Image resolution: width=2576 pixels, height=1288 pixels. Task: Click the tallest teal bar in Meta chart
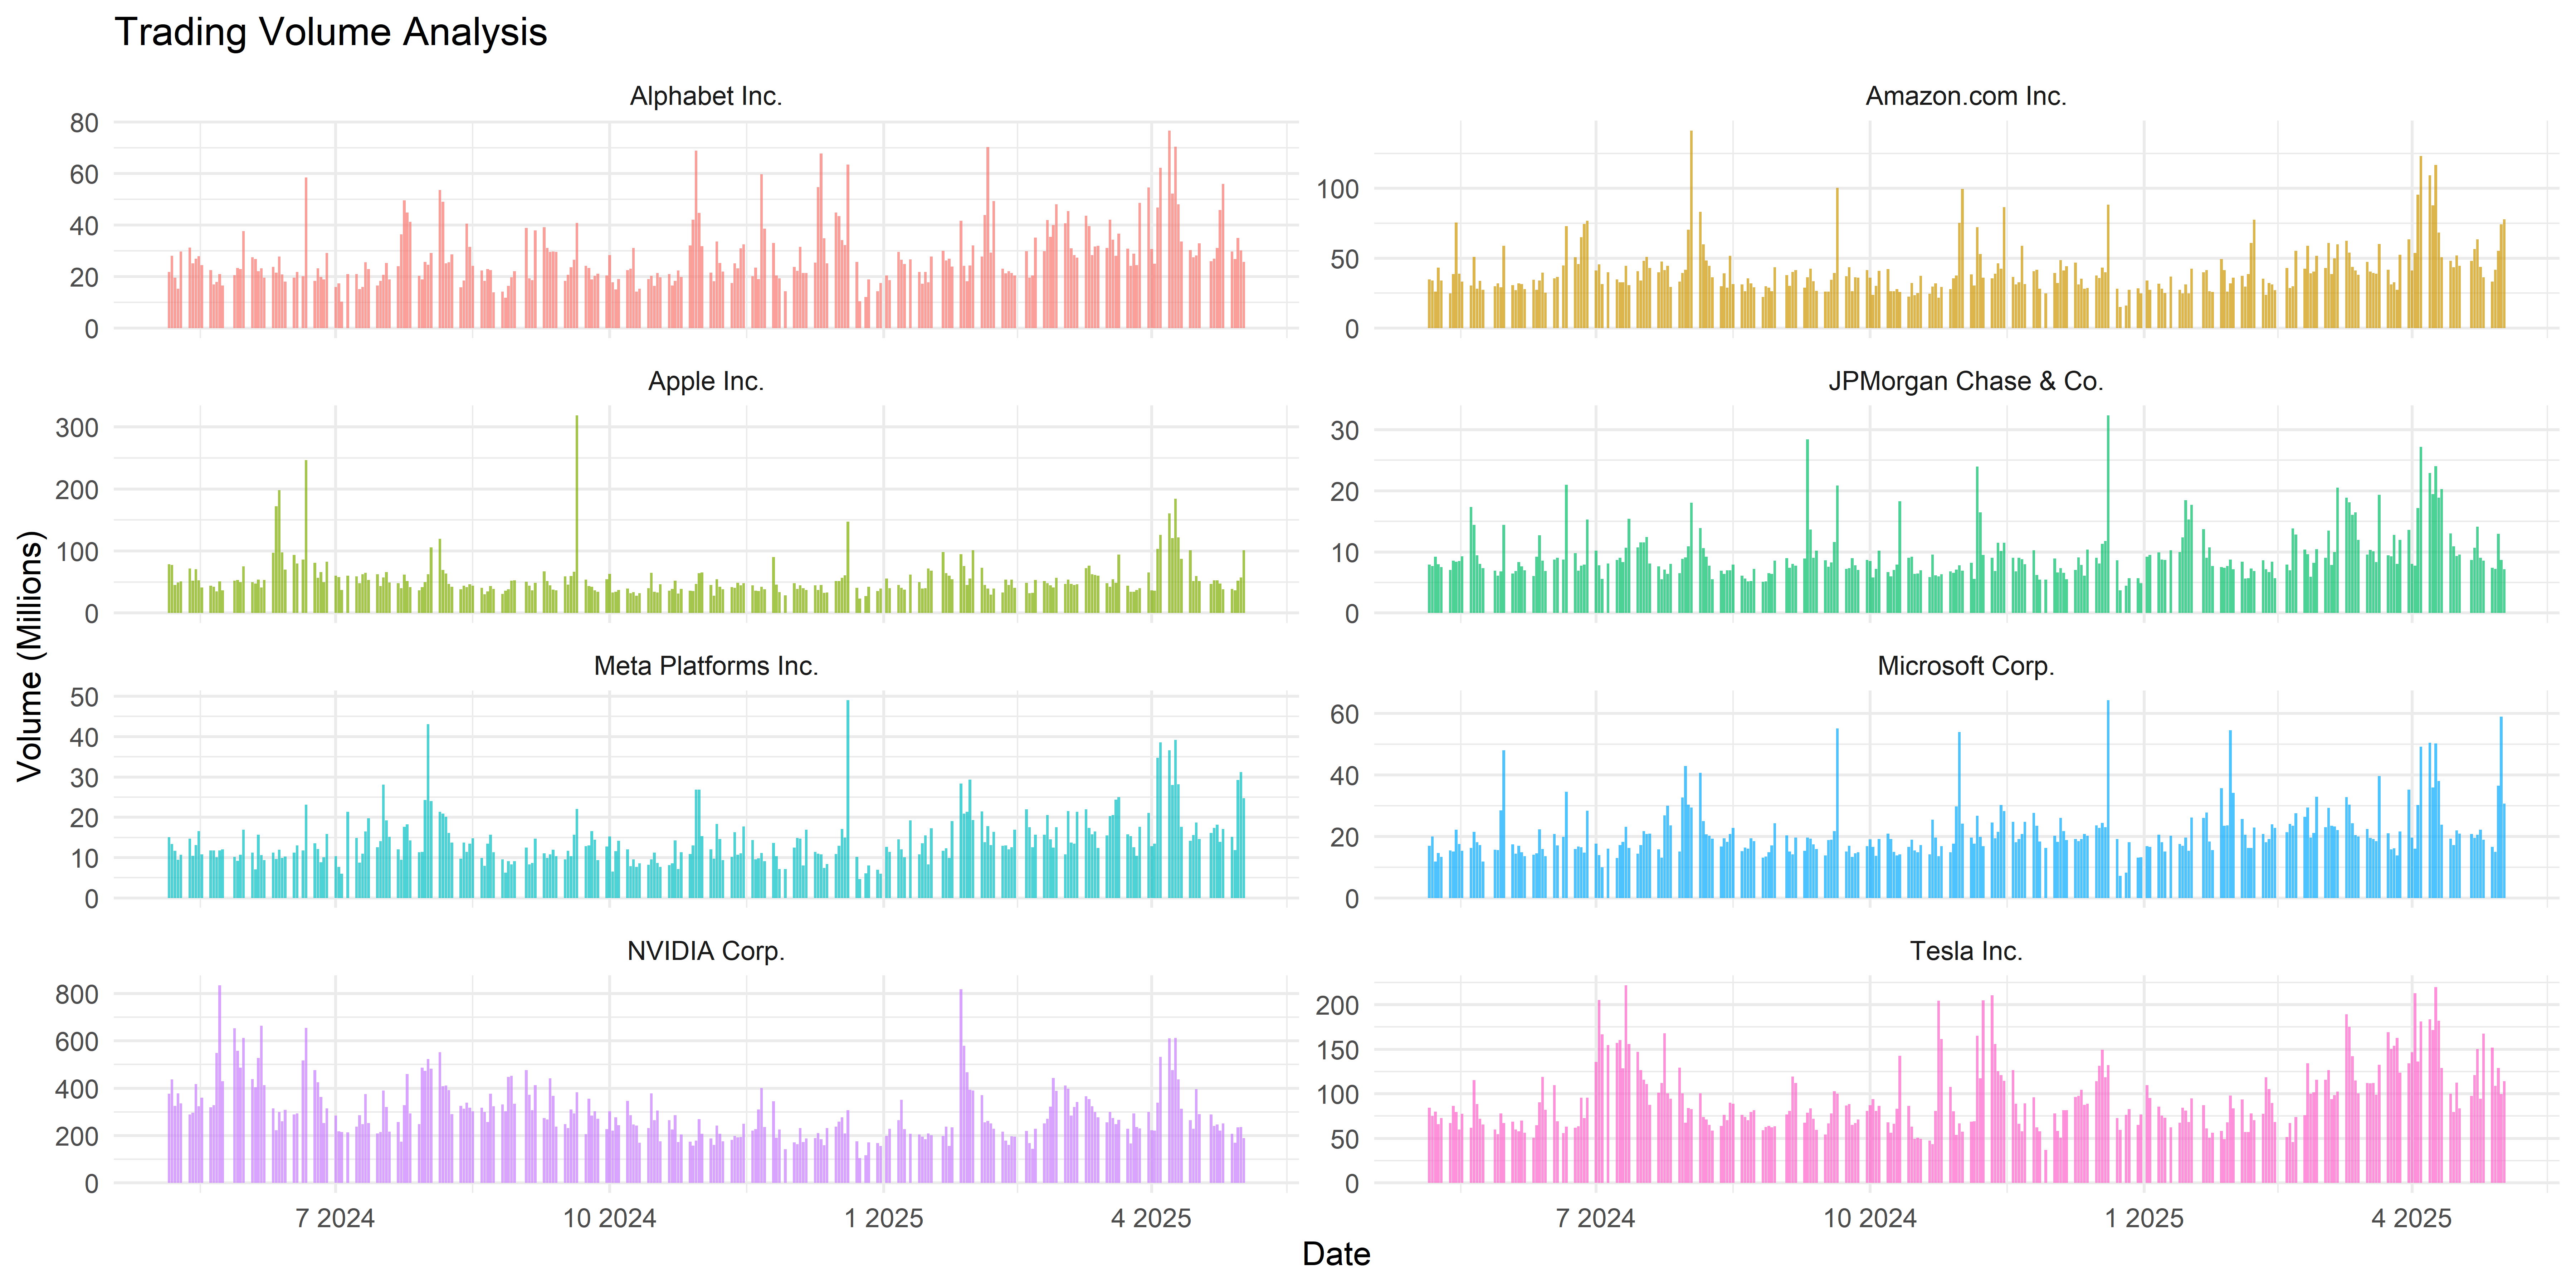pyautogui.click(x=848, y=799)
